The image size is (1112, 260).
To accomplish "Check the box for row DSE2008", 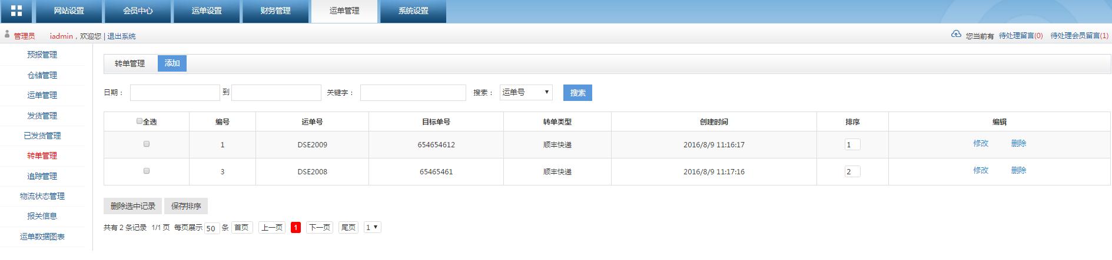I will pos(147,171).
